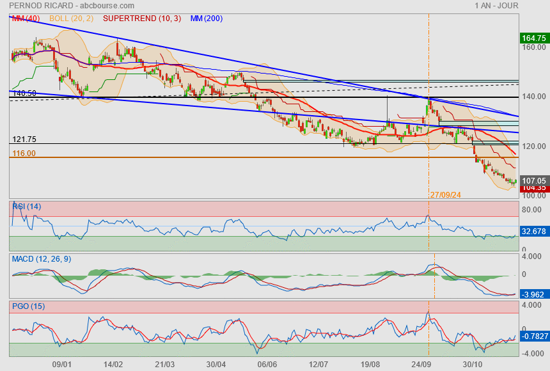The width and height of the screenshot is (550, 371).
Task: Select the MM (40) legend label
Action: click(26, 19)
